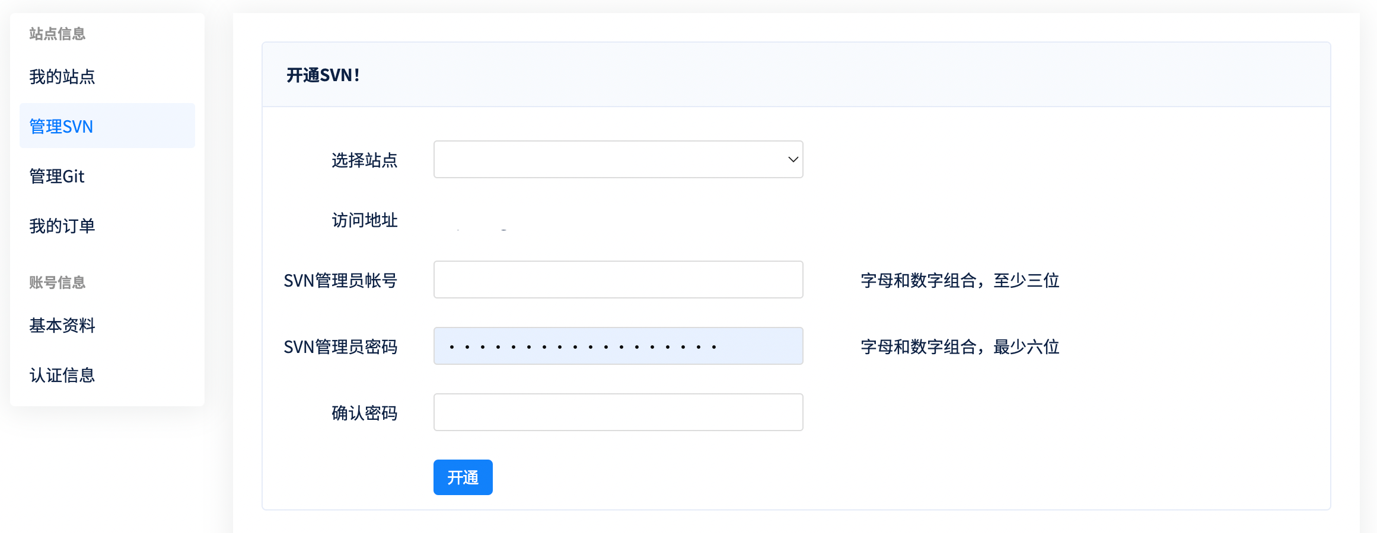Screen dimensions: 1377x533
Task: Go to 管理Git page
Action: (57, 176)
